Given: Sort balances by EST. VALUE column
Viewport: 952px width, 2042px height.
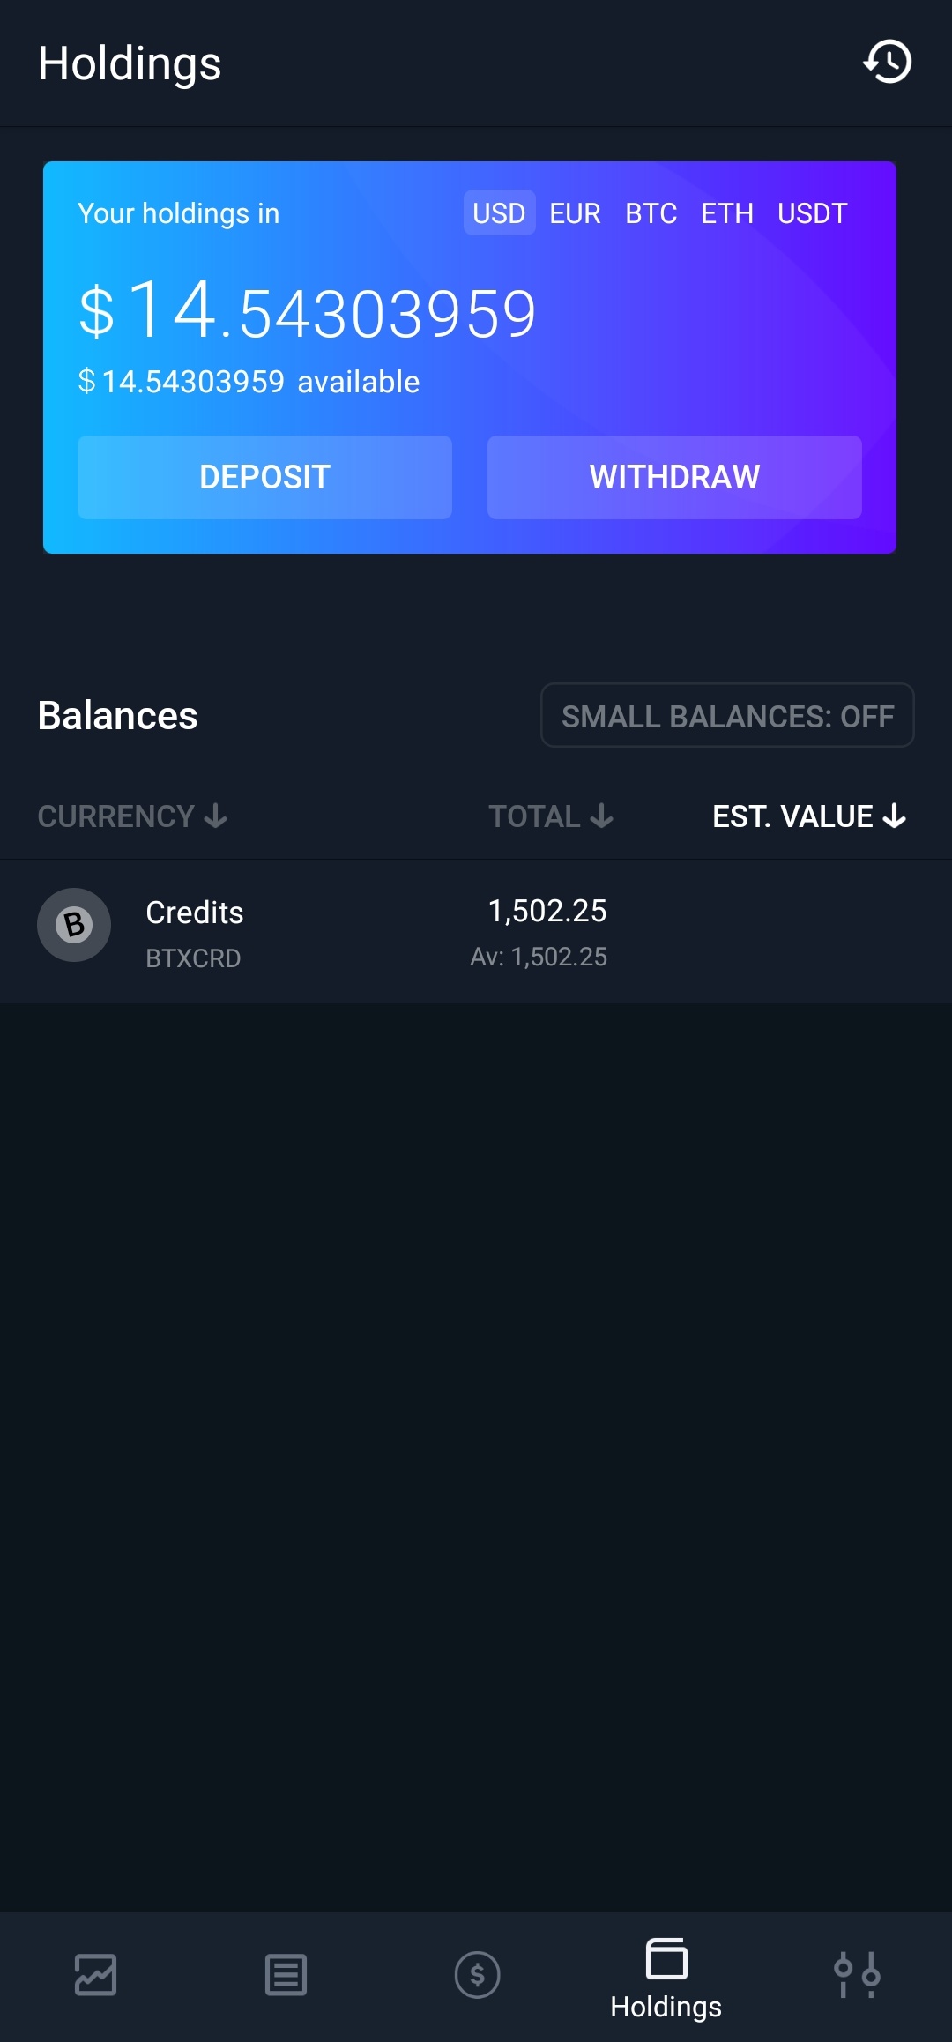Looking at the screenshot, I should 809,816.
